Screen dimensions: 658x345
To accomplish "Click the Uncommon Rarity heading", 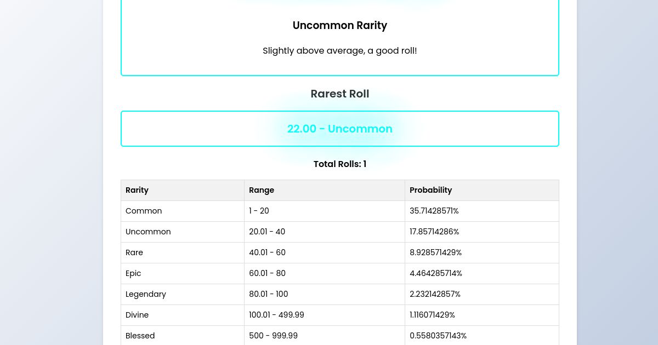I will [x=339, y=26].
